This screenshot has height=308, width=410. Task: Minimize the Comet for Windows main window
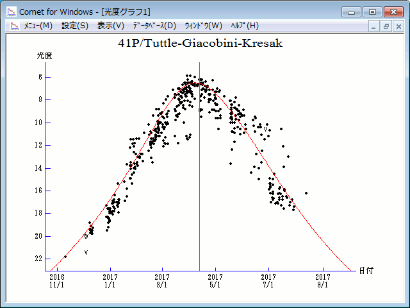[351, 12]
